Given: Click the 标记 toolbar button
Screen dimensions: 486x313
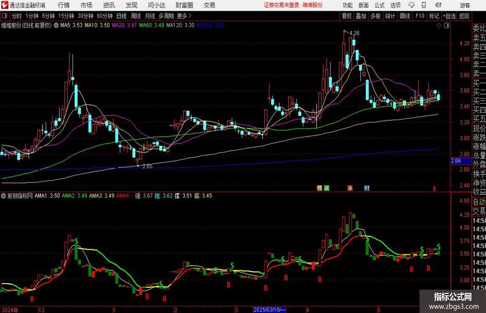Looking at the screenshot, I should [x=434, y=16].
